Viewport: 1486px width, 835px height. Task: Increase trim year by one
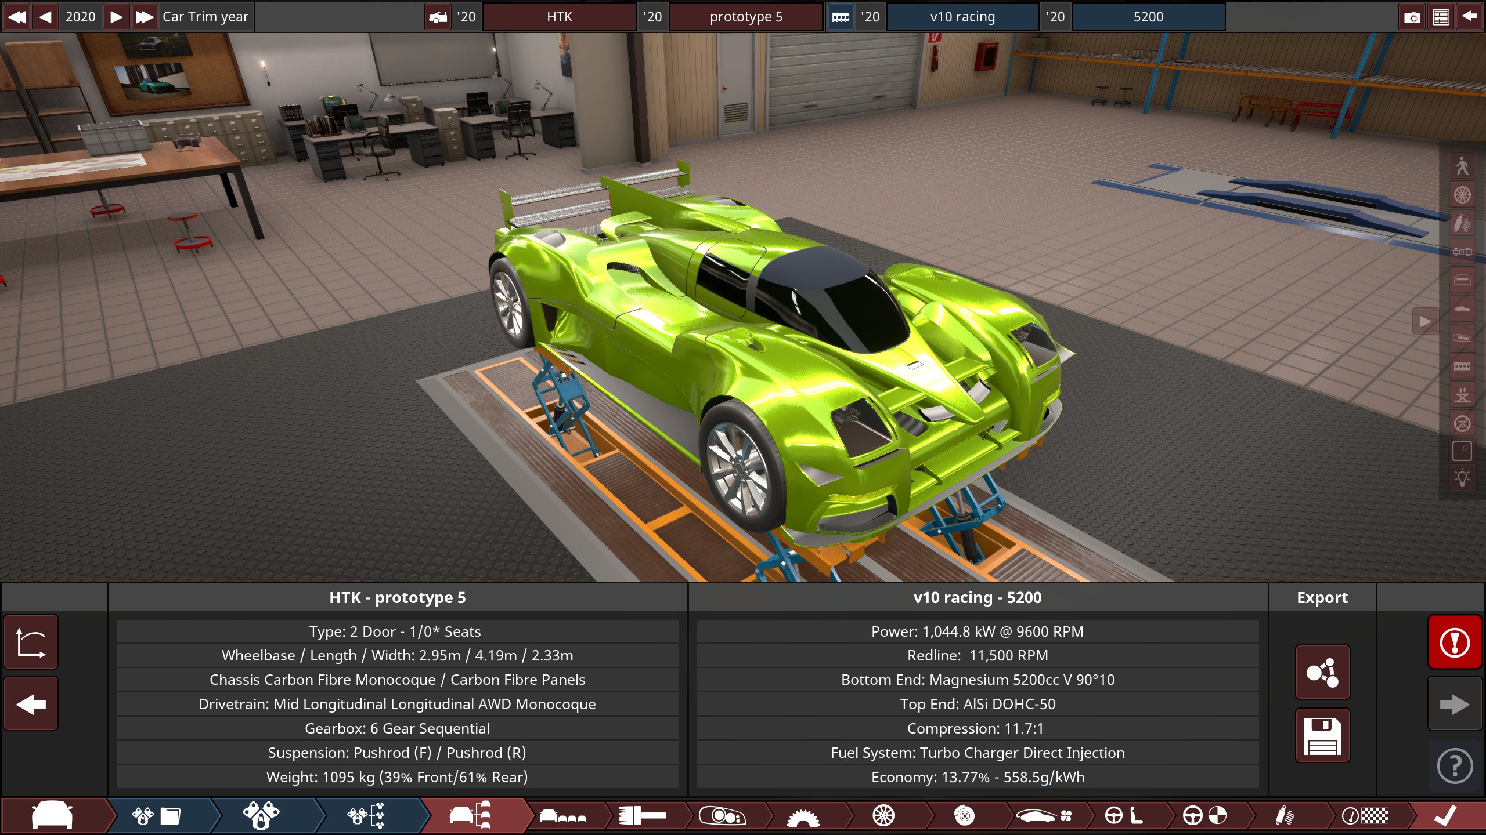coord(116,17)
